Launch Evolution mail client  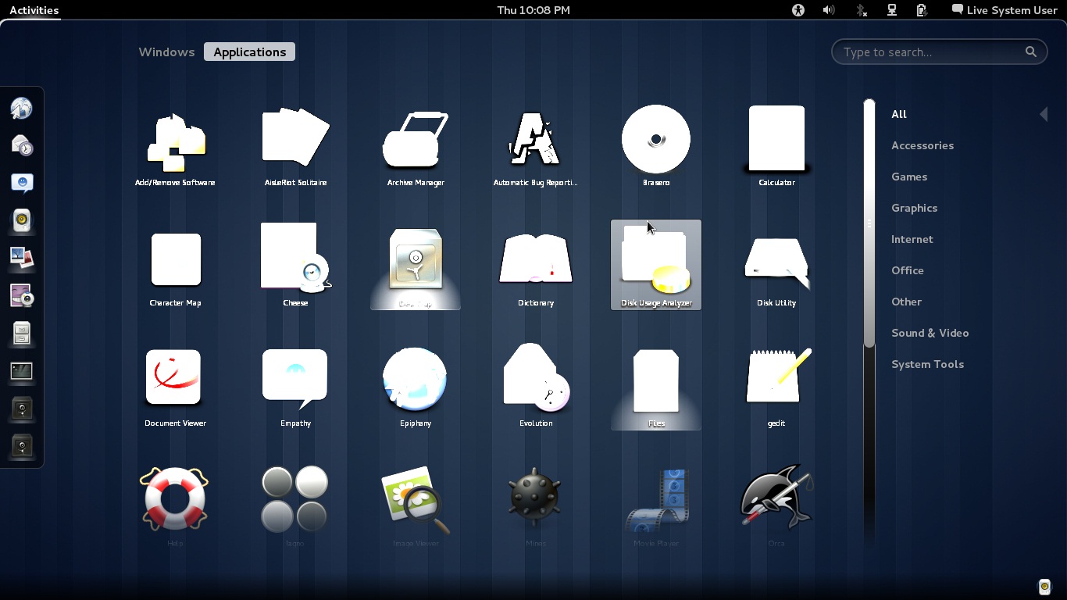tap(536, 380)
